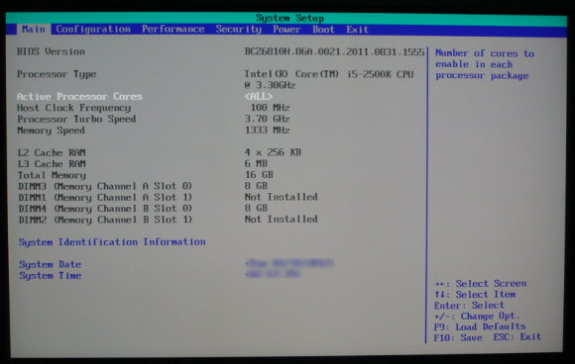The width and height of the screenshot is (575, 364).
Task: Click the DIMM1 Channel A Slot 1 row
Action: click(168, 197)
